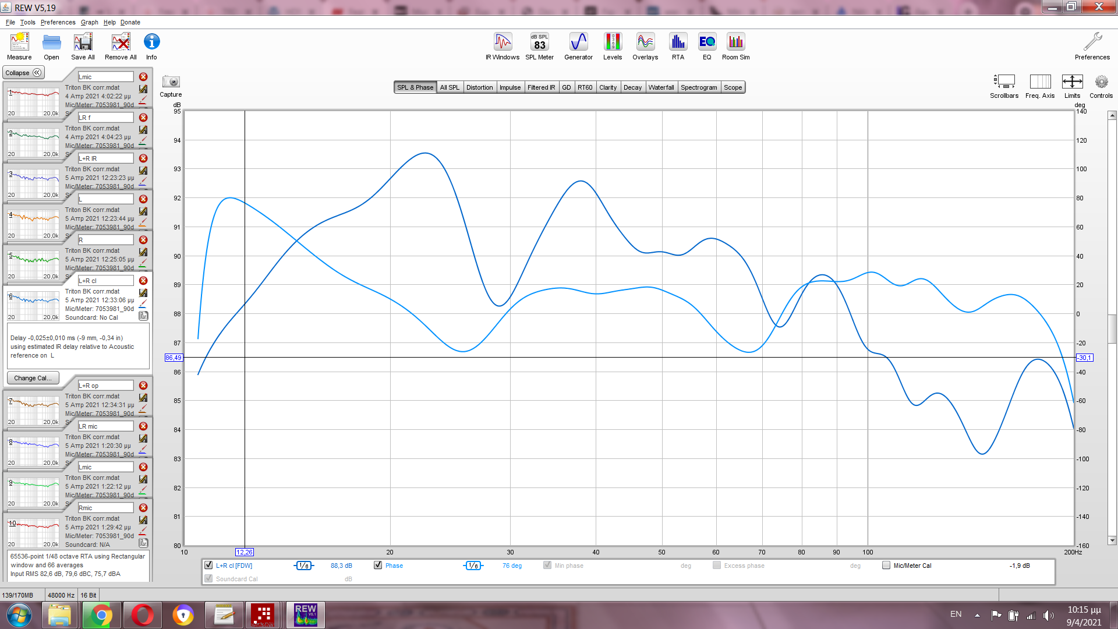Viewport: 1118px width, 629px height.
Task: Remove the L+R IR measurement
Action: tap(143, 158)
